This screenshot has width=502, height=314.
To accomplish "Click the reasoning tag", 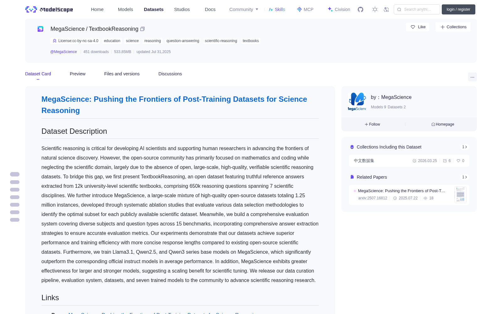I will [152, 41].
